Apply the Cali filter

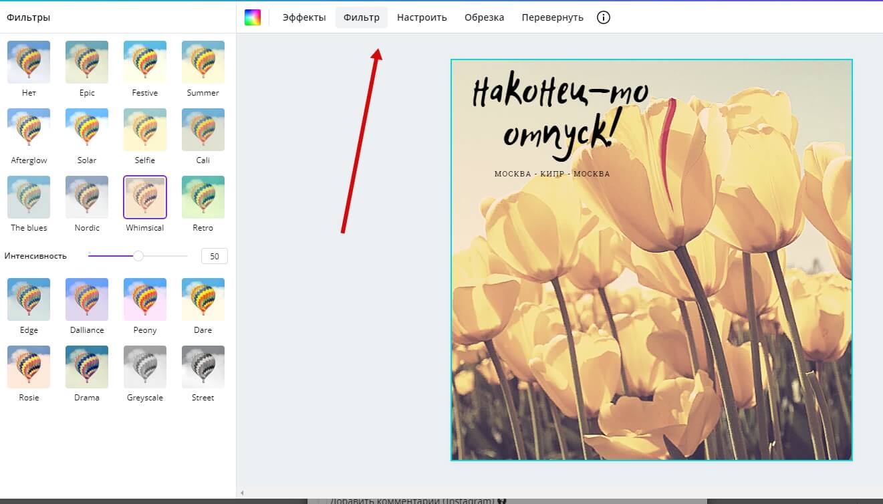click(x=203, y=130)
